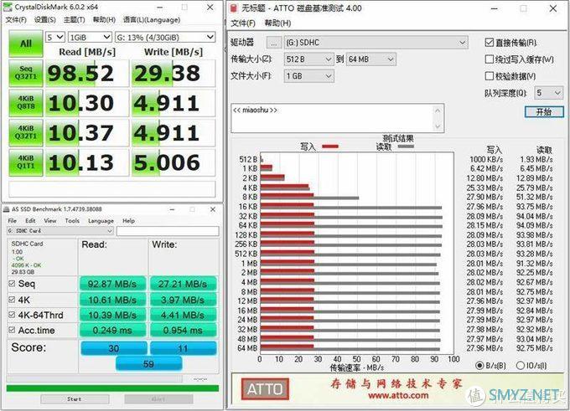Image resolution: width=570 pixels, height=411 pixels.
Task: Open the CrystalDiskMark 设置(S) menu
Action: coord(44,19)
